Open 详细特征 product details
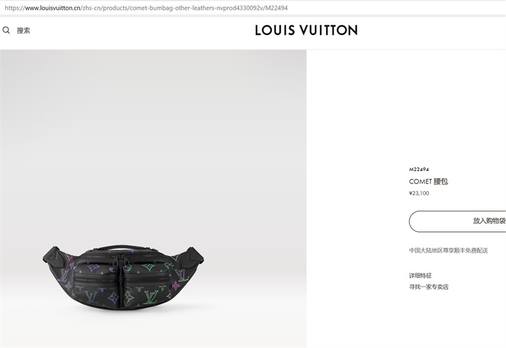This screenshot has width=506, height=348. tap(420, 275)
